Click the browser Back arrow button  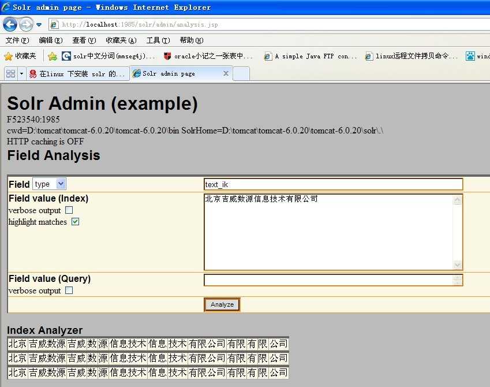click(10, 24)
